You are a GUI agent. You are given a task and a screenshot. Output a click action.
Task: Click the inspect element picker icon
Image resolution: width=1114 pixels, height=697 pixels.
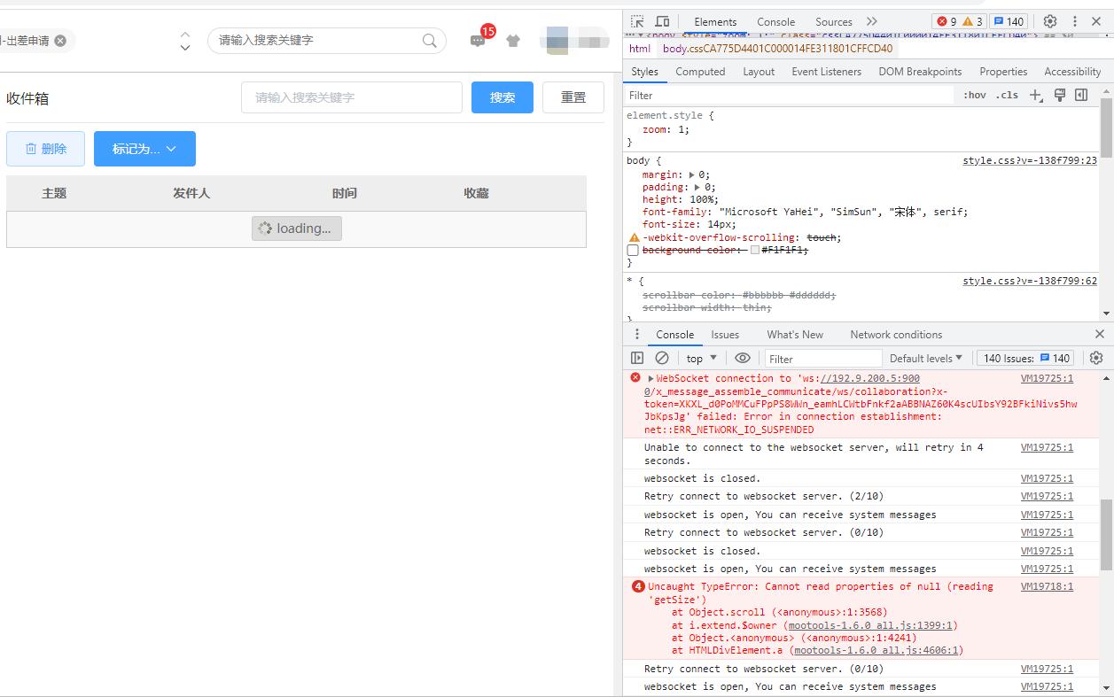tap(638, 21)
